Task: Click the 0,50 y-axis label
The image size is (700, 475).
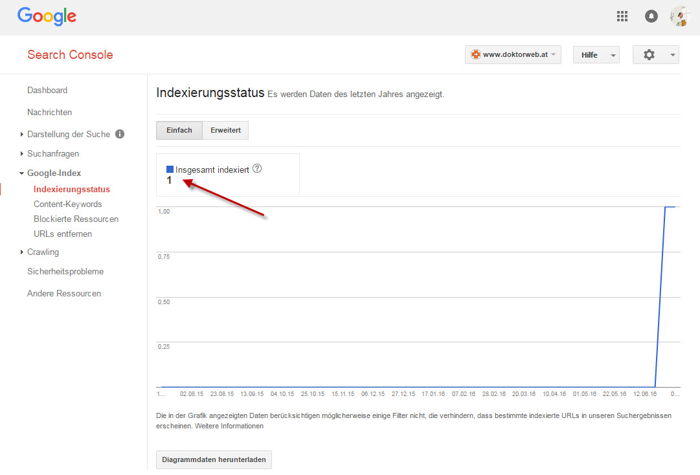Action: [164, 302]
